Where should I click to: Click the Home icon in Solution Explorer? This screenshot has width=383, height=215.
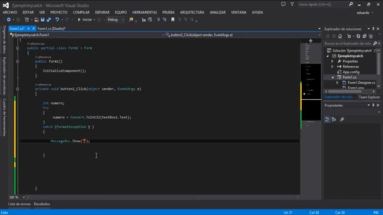[340, 36]
